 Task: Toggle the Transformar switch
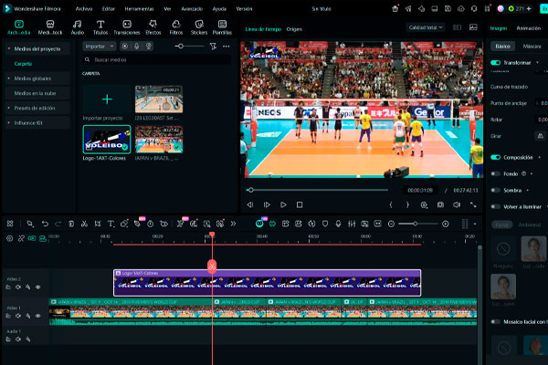point(495,63)
